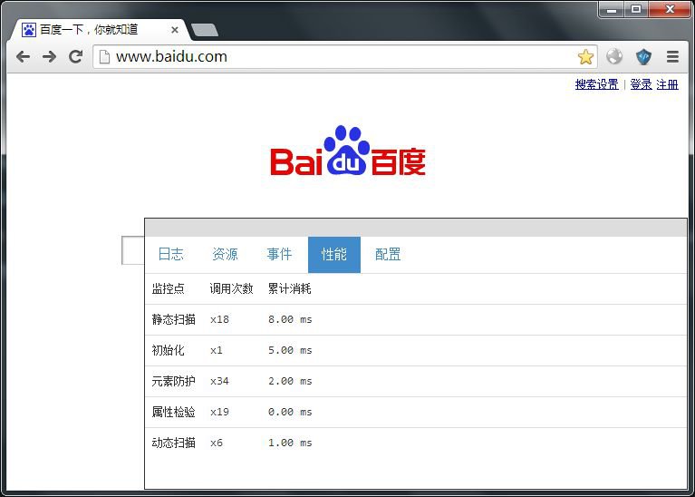This screenshot has width=695, height=497.
Task: Open the 资源 tab
Action: click(x=225, y=255)
